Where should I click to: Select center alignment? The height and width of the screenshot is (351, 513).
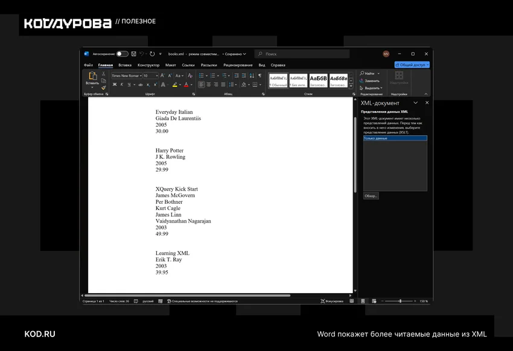(208, 84)
